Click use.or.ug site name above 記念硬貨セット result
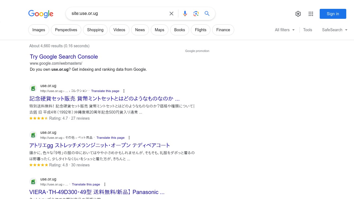The image size is (354, 199). (48, 86)
